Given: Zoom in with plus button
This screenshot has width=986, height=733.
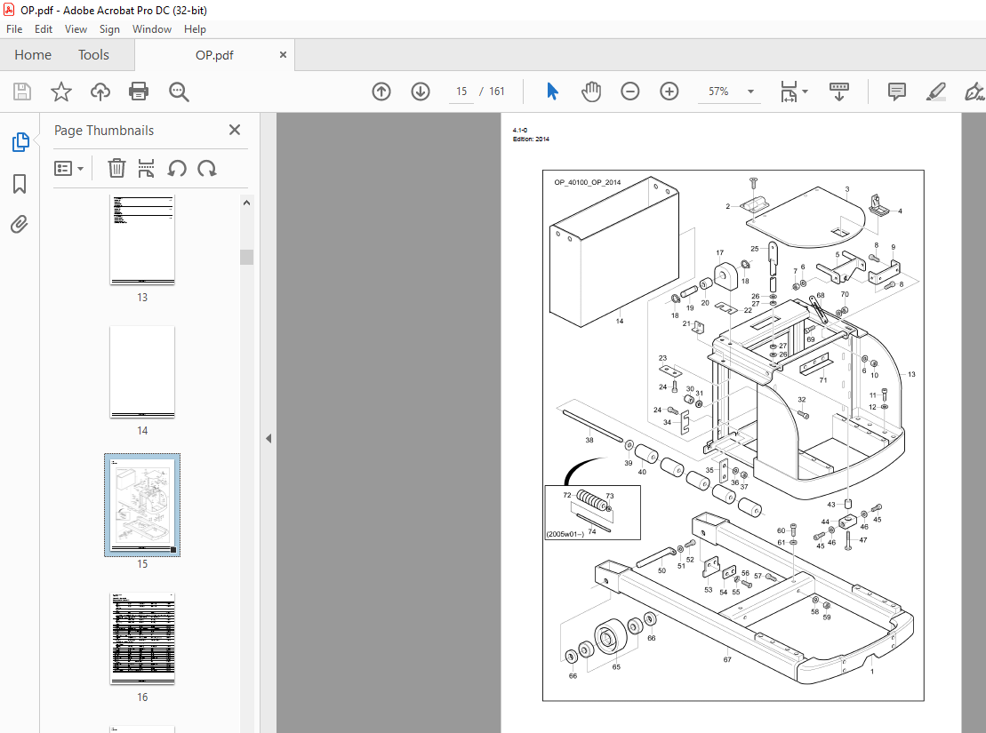Looking at the screenshot, I should tap(669, 92).
